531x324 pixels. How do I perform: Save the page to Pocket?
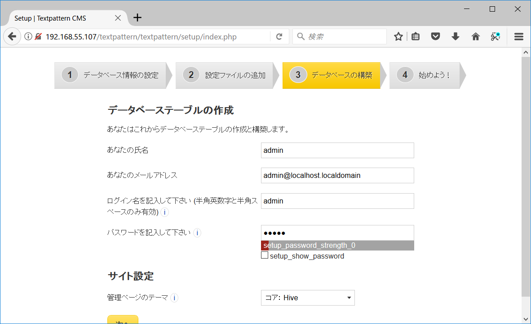435,36
